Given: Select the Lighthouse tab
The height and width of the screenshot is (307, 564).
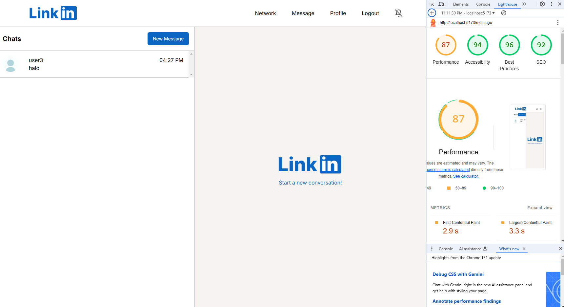Looking at the screenshot, I should pyautogui.click(x=507, y=4).
